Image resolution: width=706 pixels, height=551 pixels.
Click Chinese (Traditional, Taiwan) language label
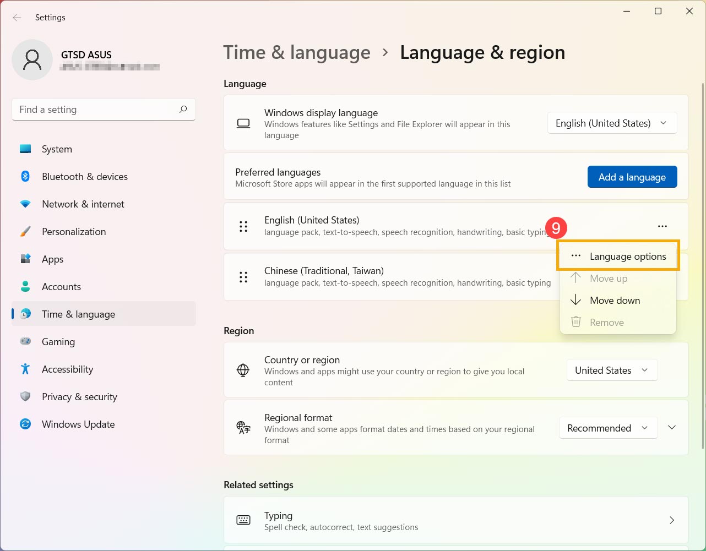click(x=324, y=271)
